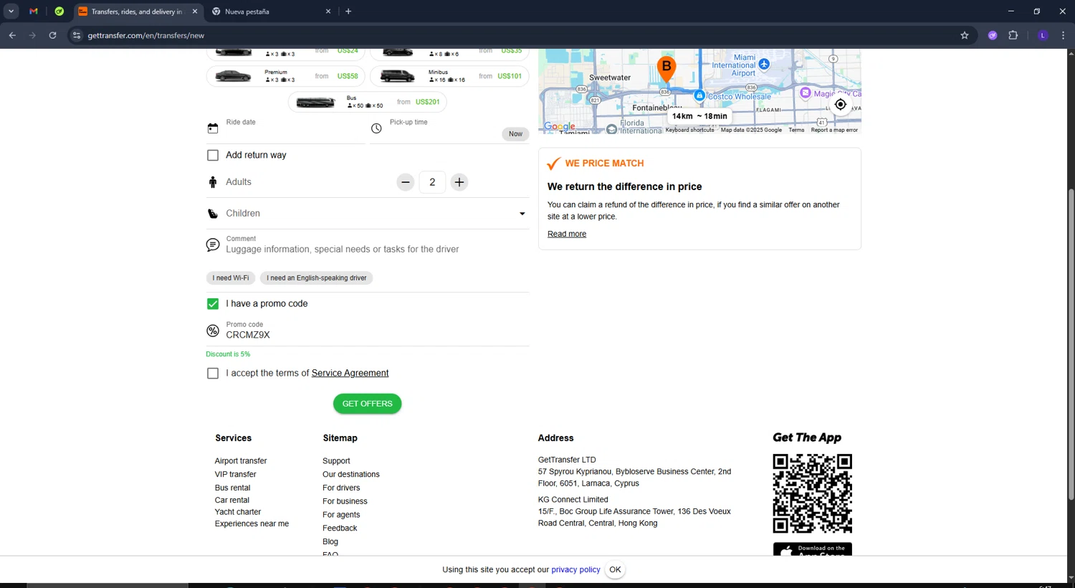This screenshot has height=588, width=1075.
Task: Open Experiences near me link
Action: pos(252,524)
